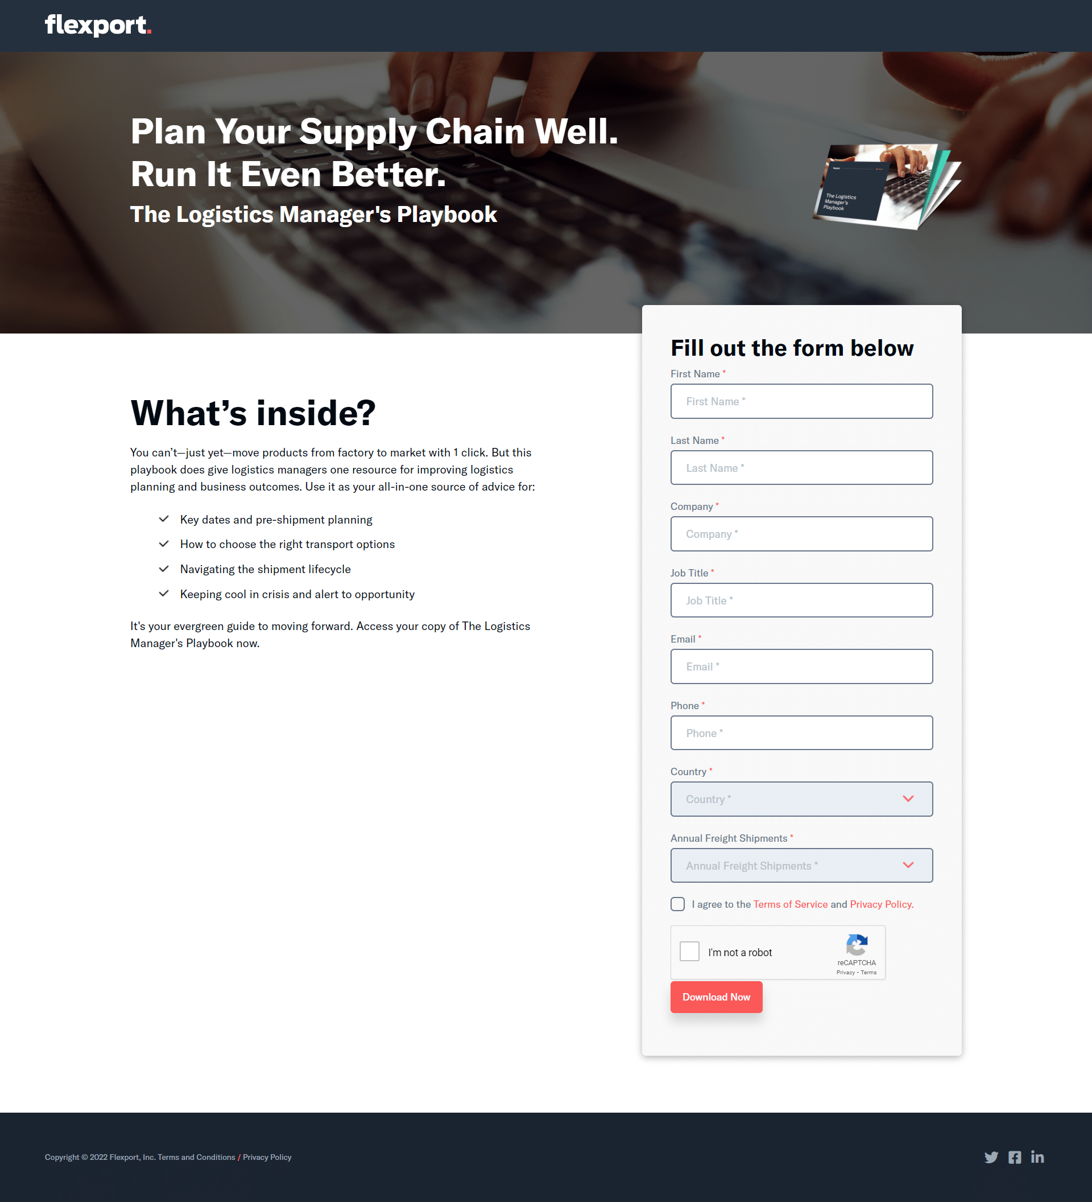
Task: Click the Download Now button
Action: click(x=715, y=996)
